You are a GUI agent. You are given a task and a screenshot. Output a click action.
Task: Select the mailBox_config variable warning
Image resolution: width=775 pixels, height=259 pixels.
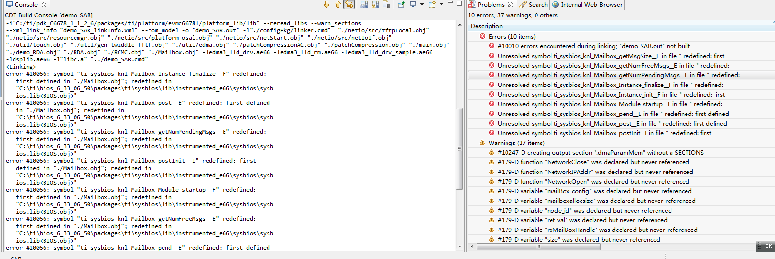click(x=621, y=191)
